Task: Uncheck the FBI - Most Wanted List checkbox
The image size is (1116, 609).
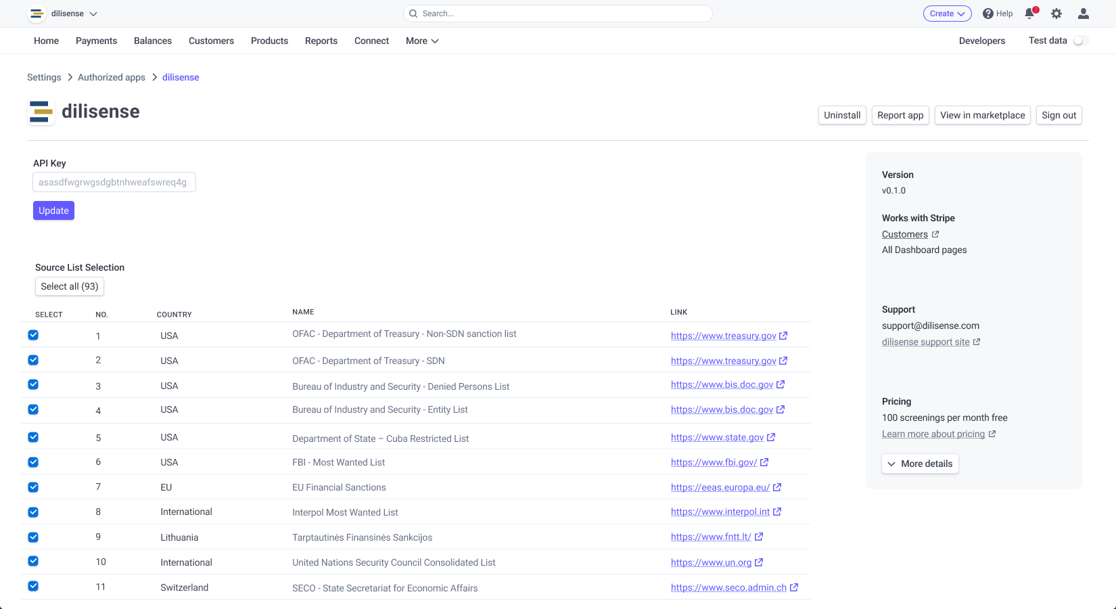Action: (x=33, y=462)
